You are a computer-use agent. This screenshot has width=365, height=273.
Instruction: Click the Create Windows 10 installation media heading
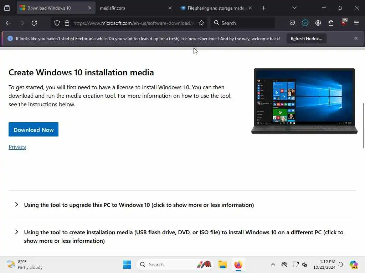click(81, 73)
